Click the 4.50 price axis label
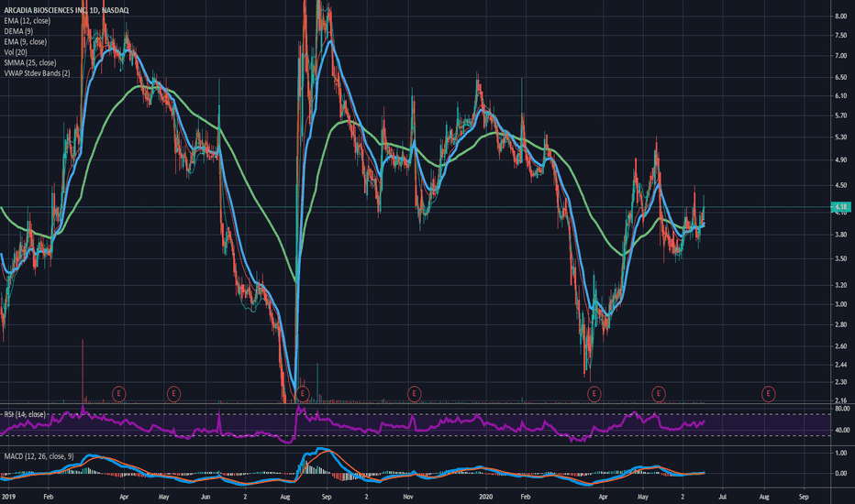Viewport: 855px width, 504px height. (840, 185)
